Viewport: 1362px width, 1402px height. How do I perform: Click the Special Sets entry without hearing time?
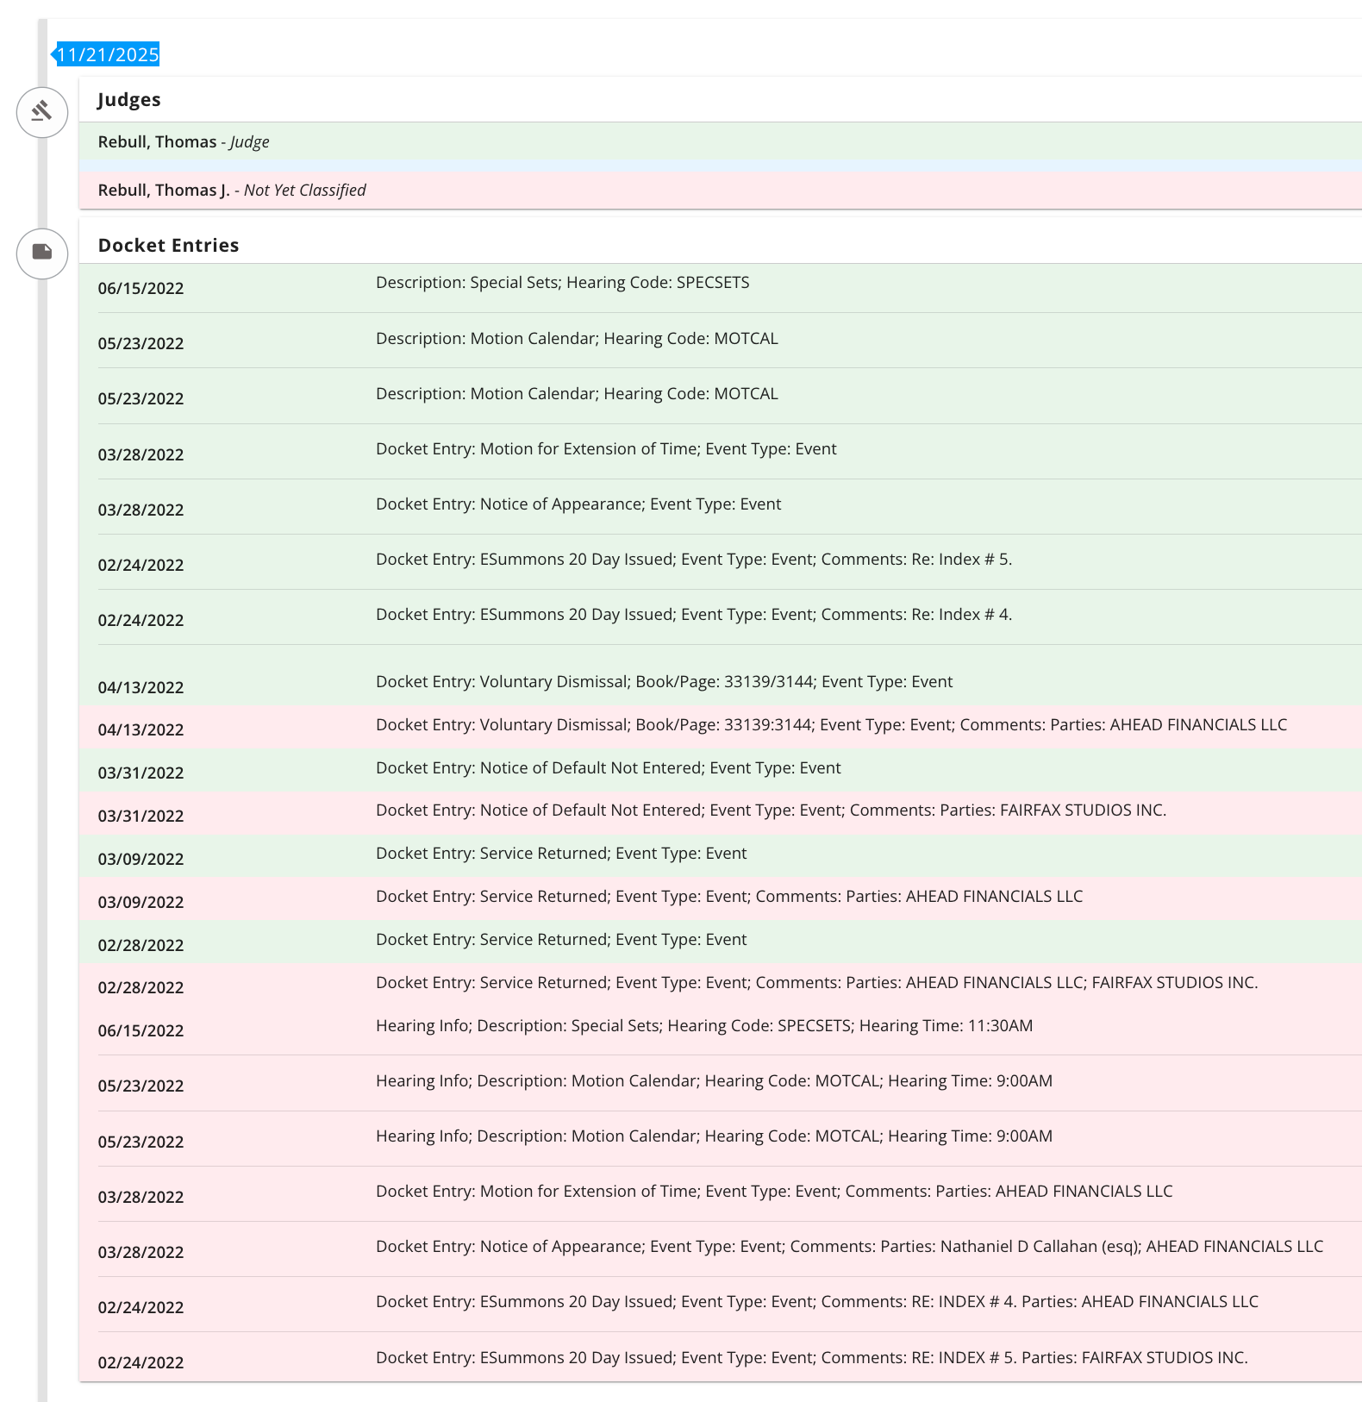[x=562, y=284]
